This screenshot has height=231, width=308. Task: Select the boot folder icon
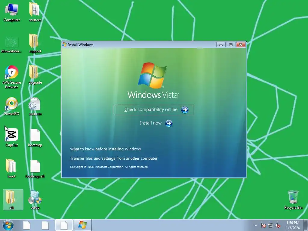pyautogui.click(x=11, y=168)
